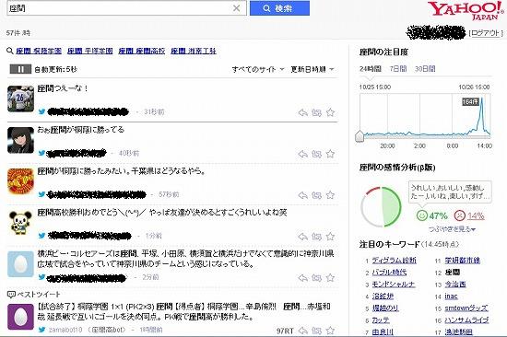The image size is (507, 337).
Task: Switch attention chart to 30日間 tab
Action: (x=425, y=69)
